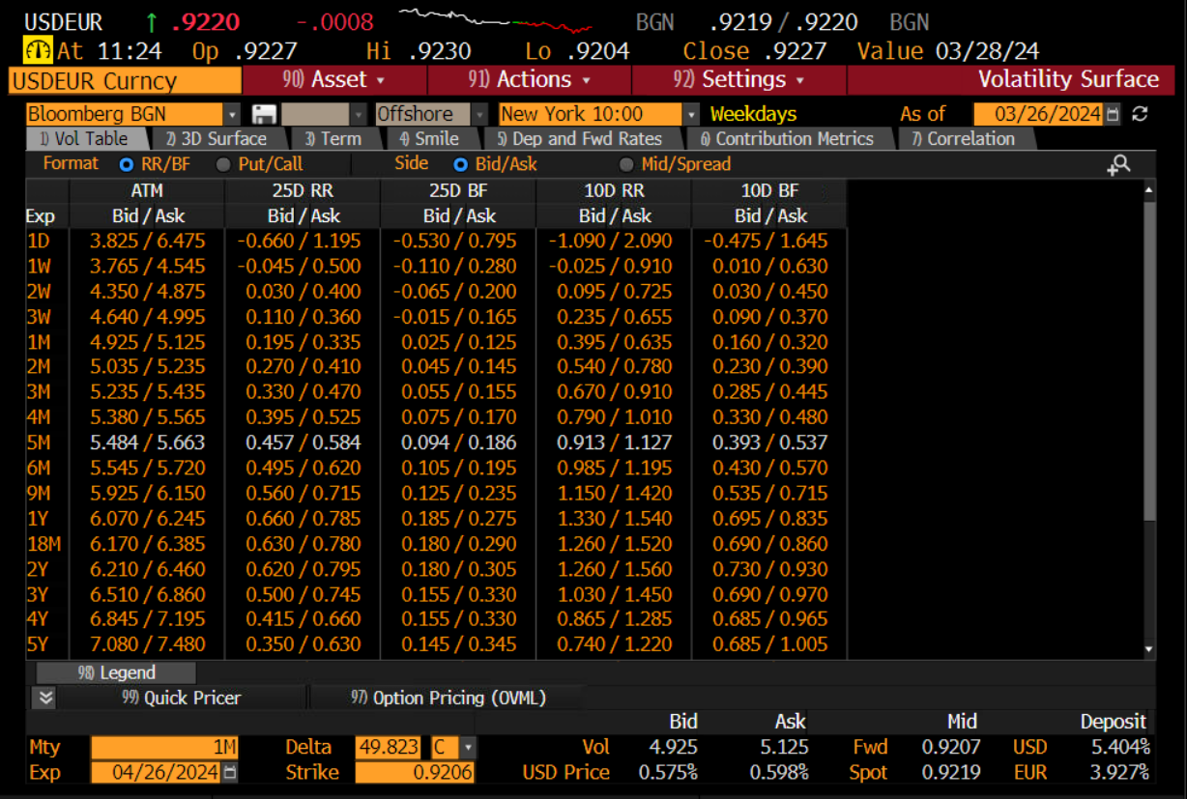1187x799 pixels.
Task: Open the Smile tab
Action: coord(428,139)
